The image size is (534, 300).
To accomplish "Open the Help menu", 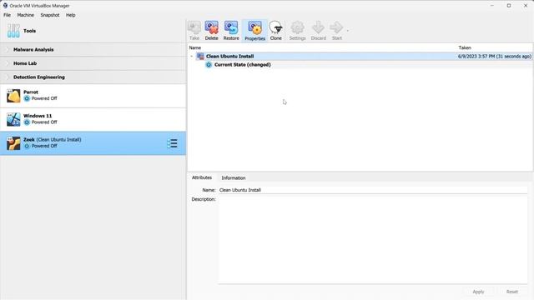I will pos(70,15).
